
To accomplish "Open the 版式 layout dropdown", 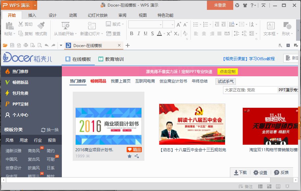I will (x=115, y=24).
